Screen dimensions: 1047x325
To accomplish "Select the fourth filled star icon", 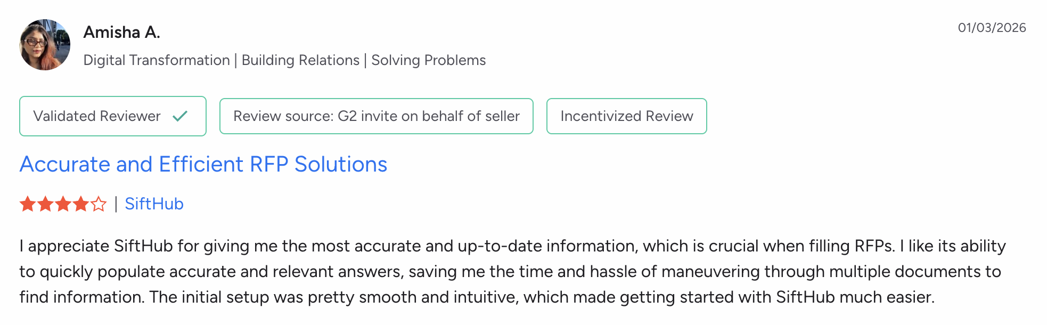I will point(81,204).
